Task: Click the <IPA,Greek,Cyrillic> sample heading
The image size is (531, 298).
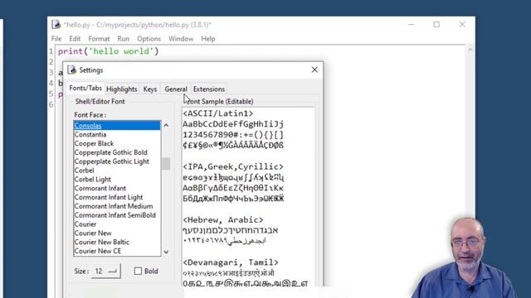Action: click(233, 166)
